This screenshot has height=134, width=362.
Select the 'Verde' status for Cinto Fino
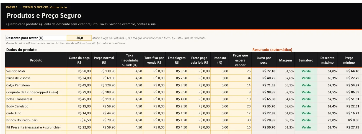click(306, 113)
